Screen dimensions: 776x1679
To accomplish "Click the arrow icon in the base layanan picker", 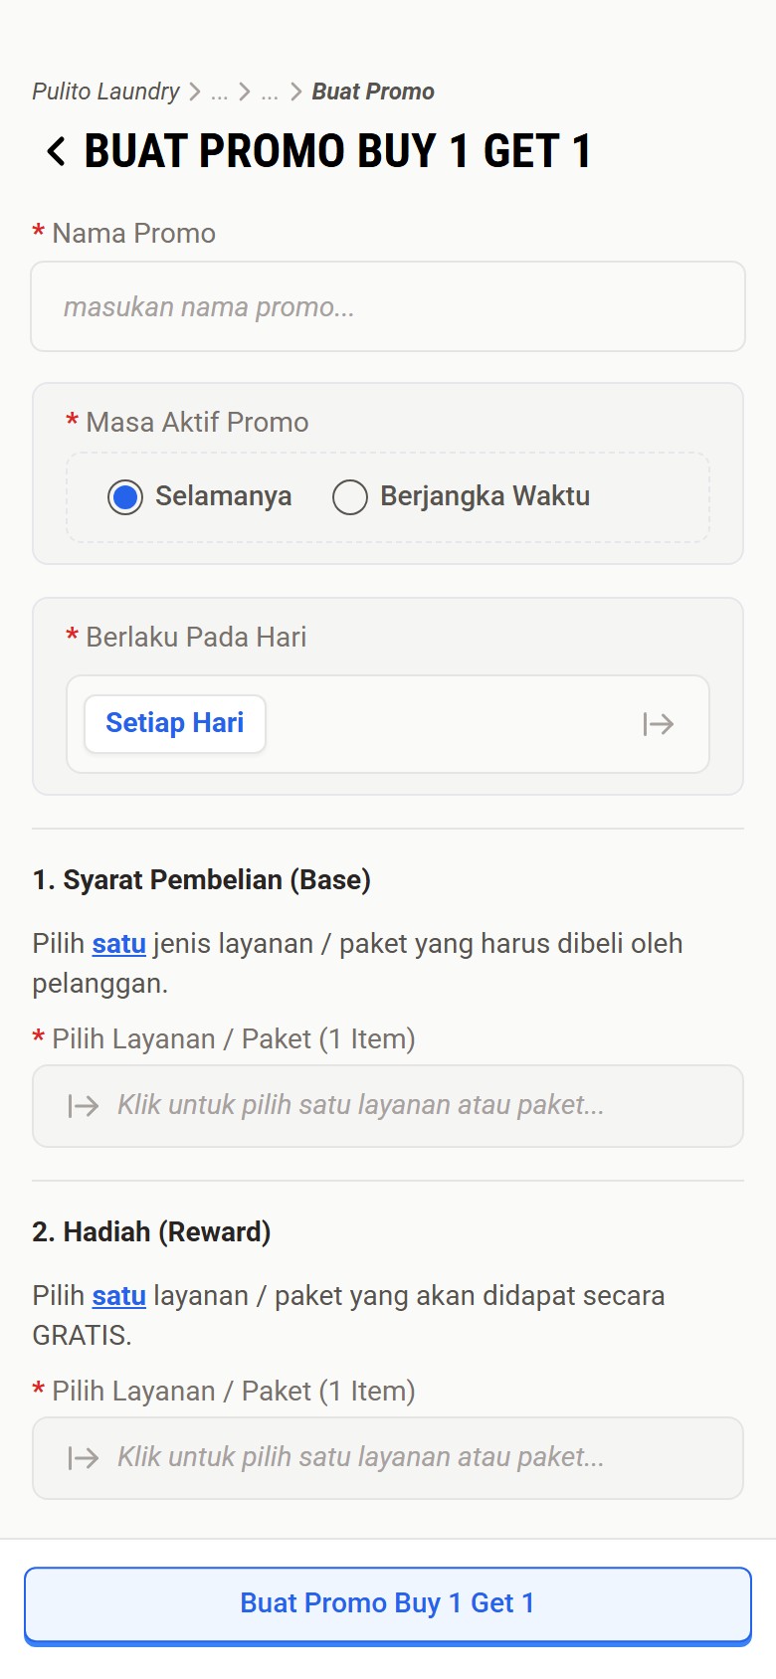I will click(83, 1105).
